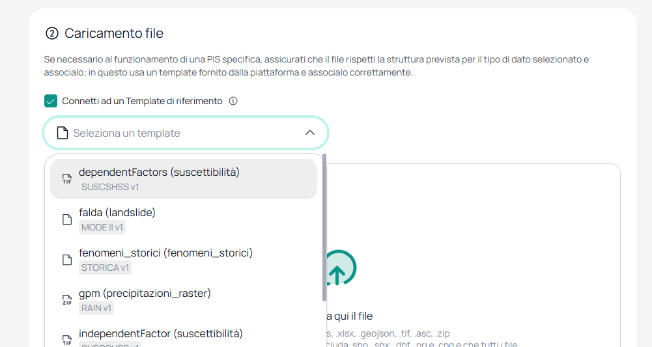Click ZIP file icon next to gpm
Image resolution: width=652 pixels, height=347 pixels.
click(67, 300)
